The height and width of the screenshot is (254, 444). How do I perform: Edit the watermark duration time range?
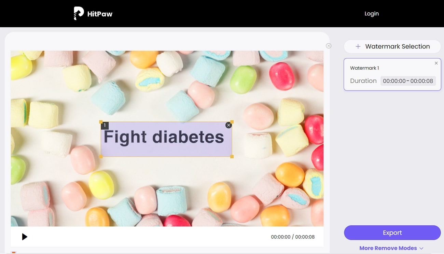(408, 81)
